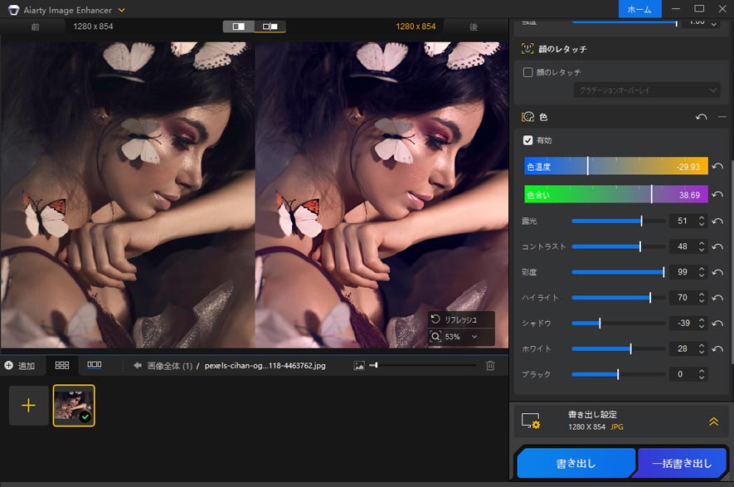Click the 書き出し export button
This screenshot has height=487, width=734.
click(576, 462)
